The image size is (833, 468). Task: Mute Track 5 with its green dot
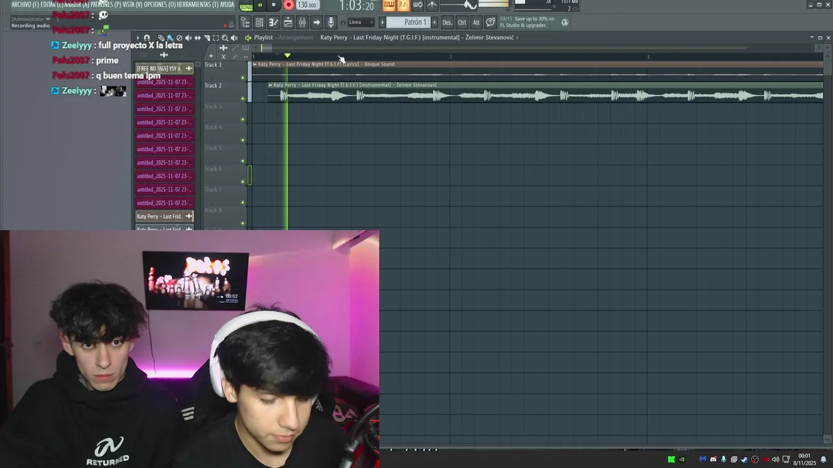click(243, 161)
